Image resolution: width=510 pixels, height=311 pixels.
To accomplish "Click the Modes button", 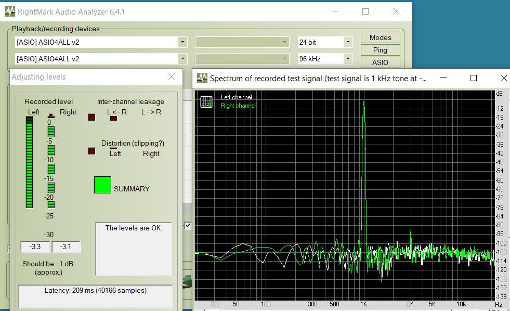I will click(x=380, y=37).
